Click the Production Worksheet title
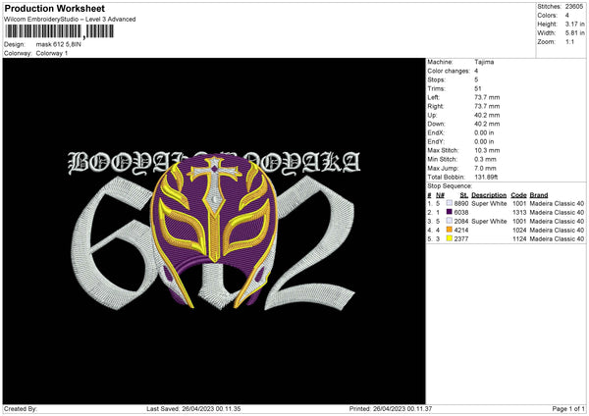The height and width of the screenshot is (416, 589). pos(54,8)
